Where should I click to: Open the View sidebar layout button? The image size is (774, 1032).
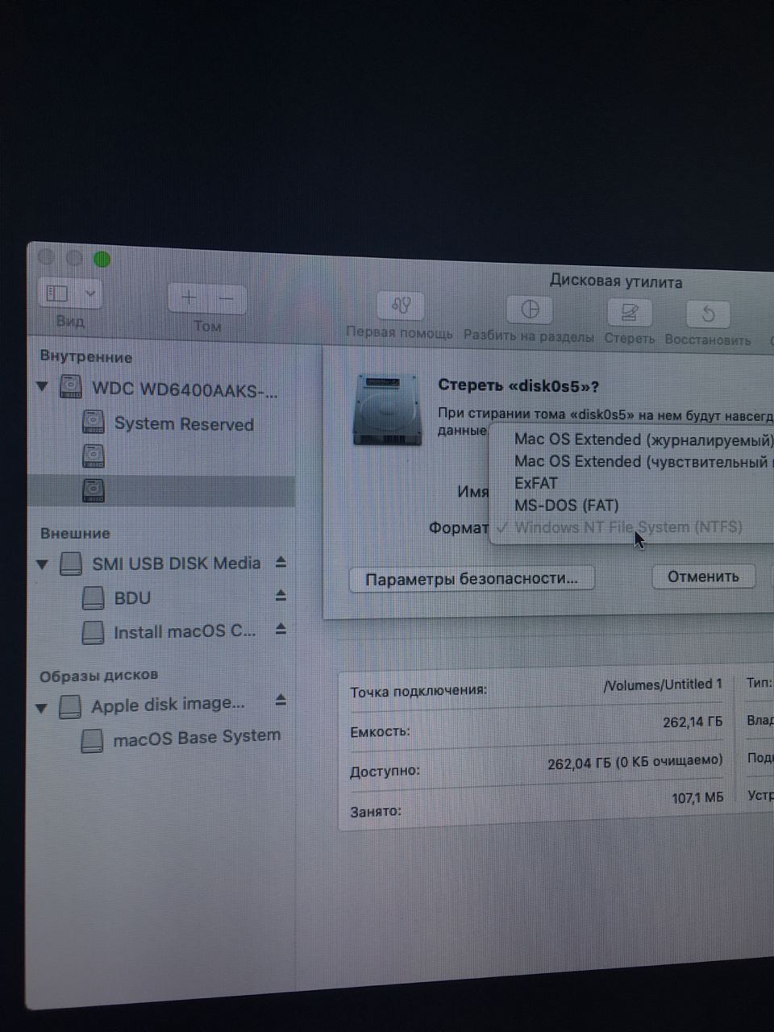point(57,293)
